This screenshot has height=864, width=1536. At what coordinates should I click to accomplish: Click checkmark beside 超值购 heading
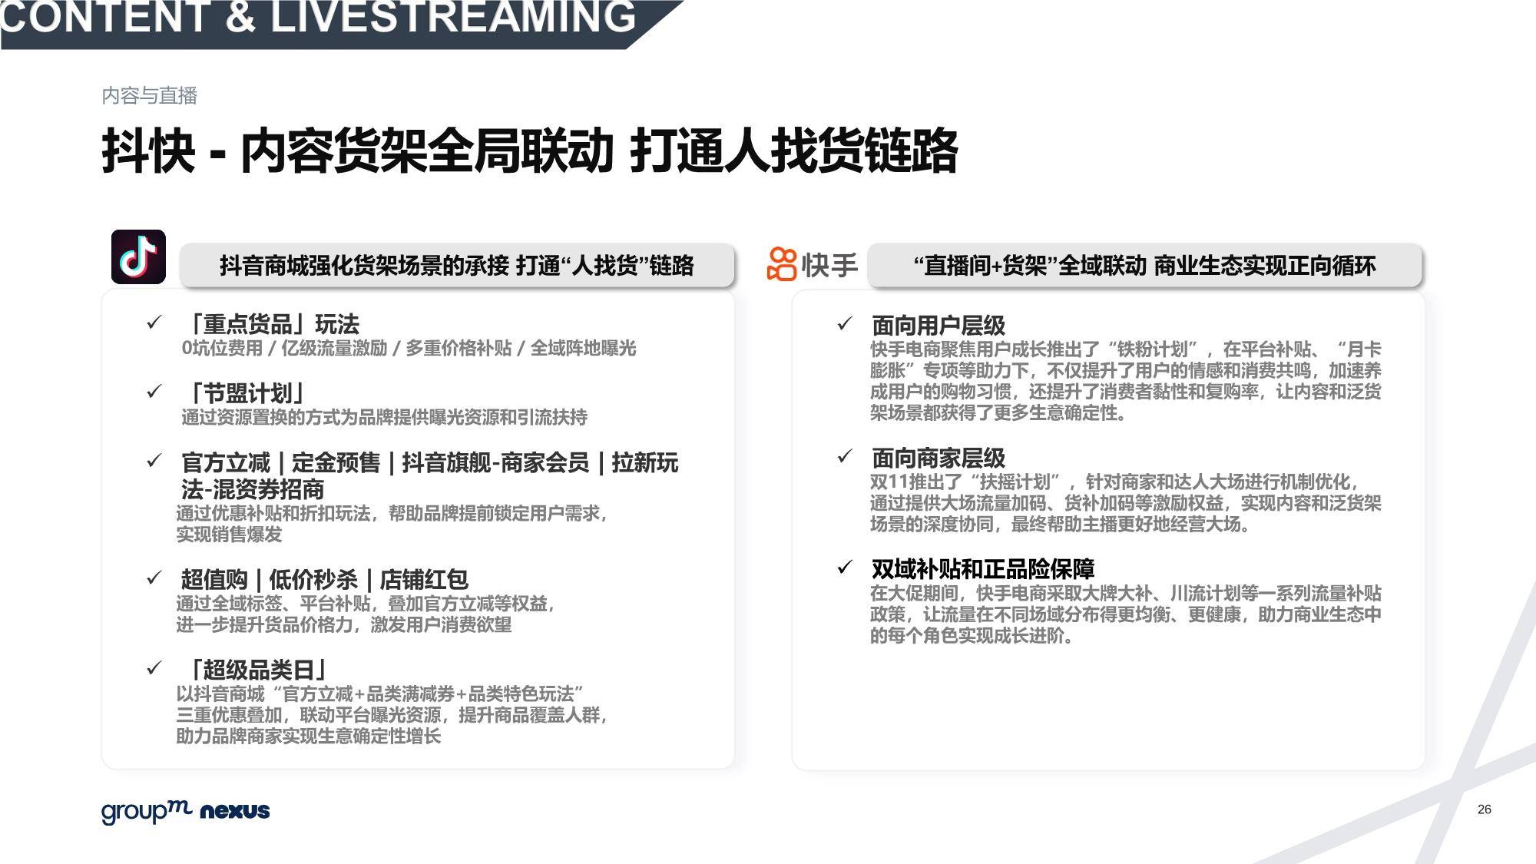(154, 578)
